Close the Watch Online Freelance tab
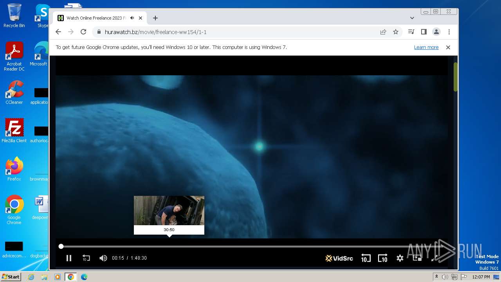 [141, 18]
